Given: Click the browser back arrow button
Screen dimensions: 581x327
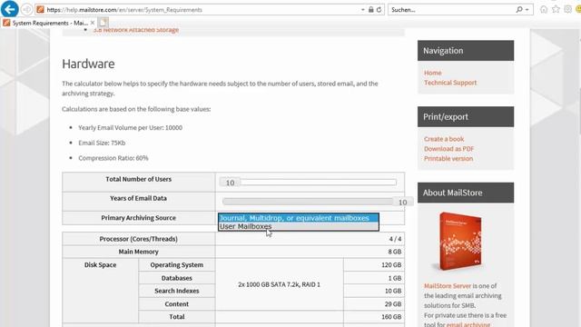Looking at the screenshot, I should [x=10, y=9].
